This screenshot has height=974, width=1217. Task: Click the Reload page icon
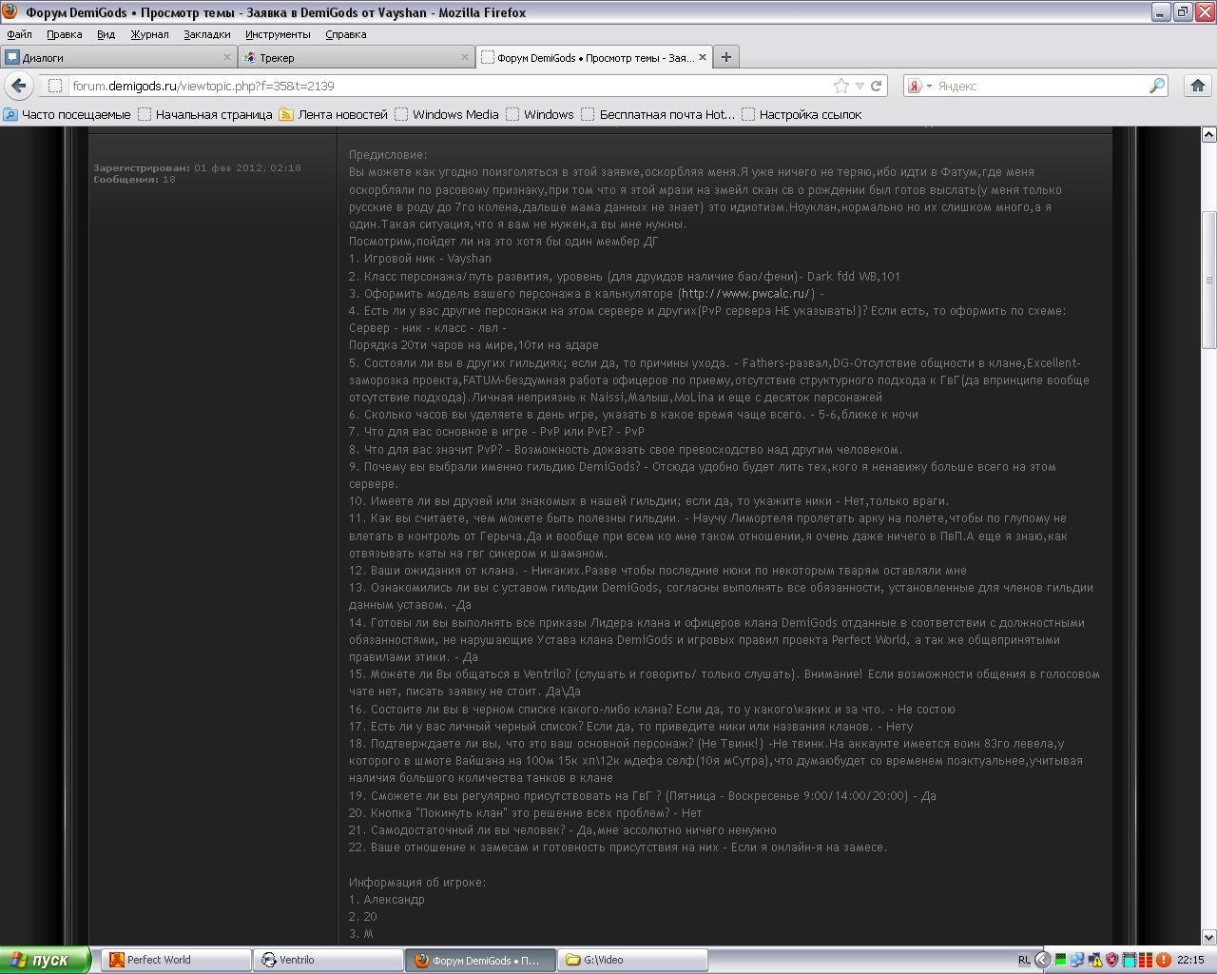[877, 86]
